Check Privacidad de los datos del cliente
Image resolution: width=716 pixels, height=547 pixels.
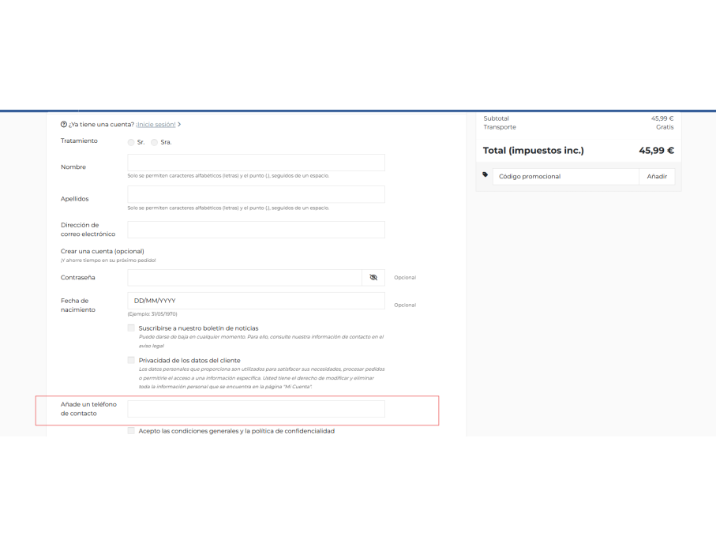click(x=131, y=360)
